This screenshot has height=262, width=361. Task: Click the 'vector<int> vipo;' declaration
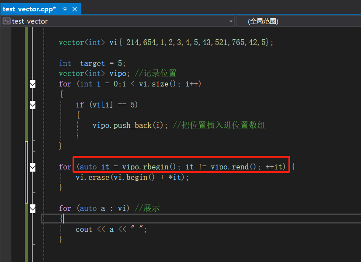click(x=94, y=73)
